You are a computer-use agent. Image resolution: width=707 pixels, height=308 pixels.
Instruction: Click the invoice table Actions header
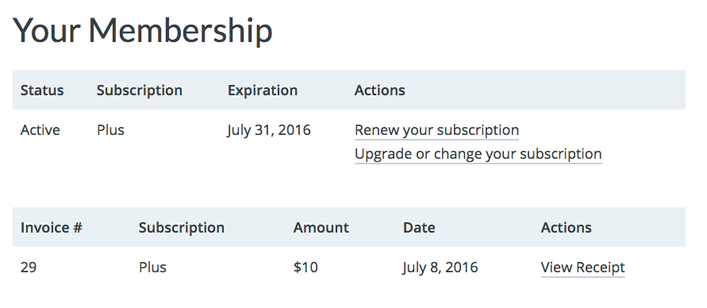pyautogui.click(x=566, y=228)
